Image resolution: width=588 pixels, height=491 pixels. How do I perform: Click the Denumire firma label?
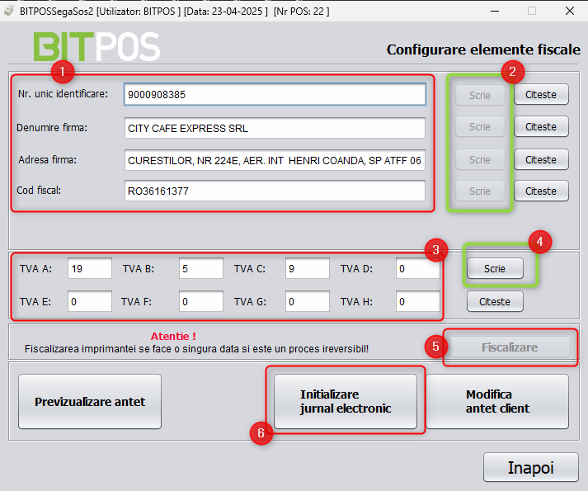click(52, 128)
